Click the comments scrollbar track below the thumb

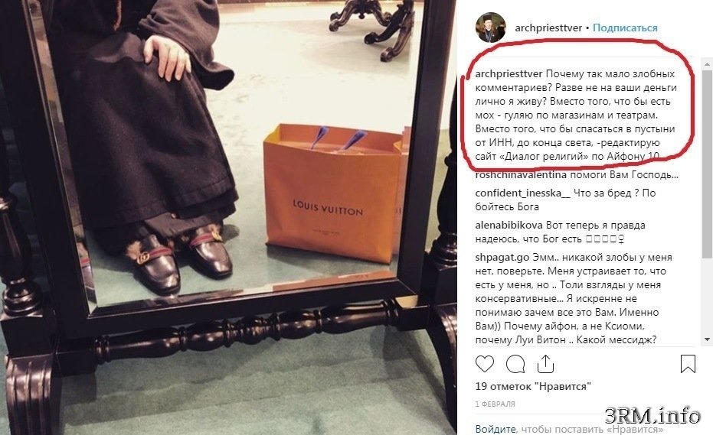[x=707, y=297]
